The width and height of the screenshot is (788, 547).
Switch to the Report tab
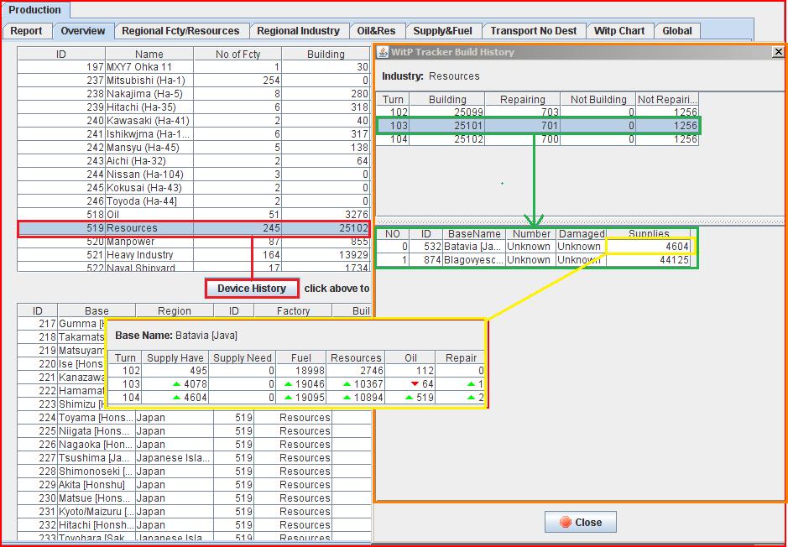(26, 31)
